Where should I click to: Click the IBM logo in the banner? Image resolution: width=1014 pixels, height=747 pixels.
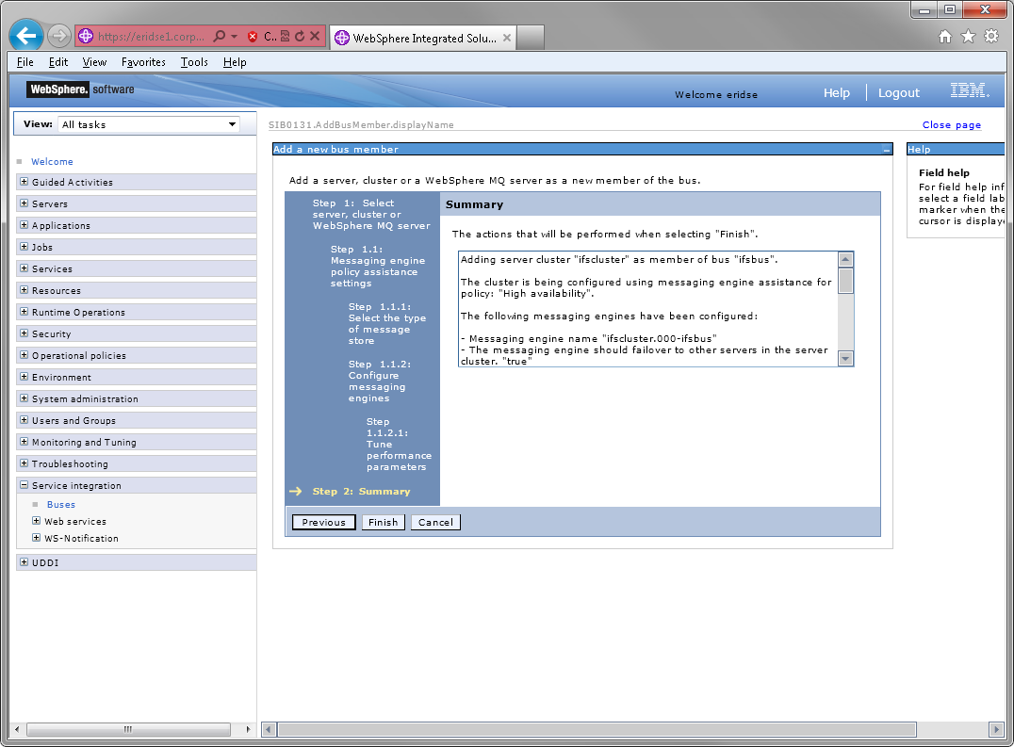[970, 90]
